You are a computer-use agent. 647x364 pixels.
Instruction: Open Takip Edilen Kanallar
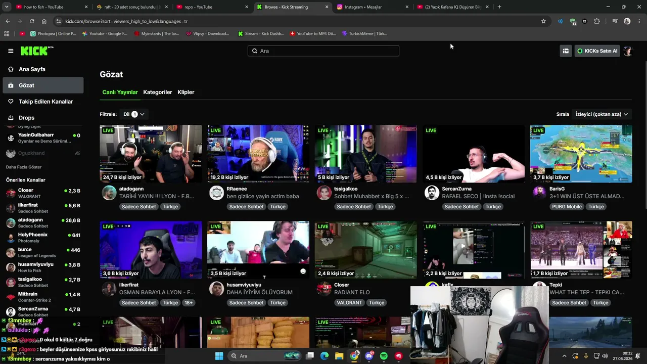coord(43,102)
